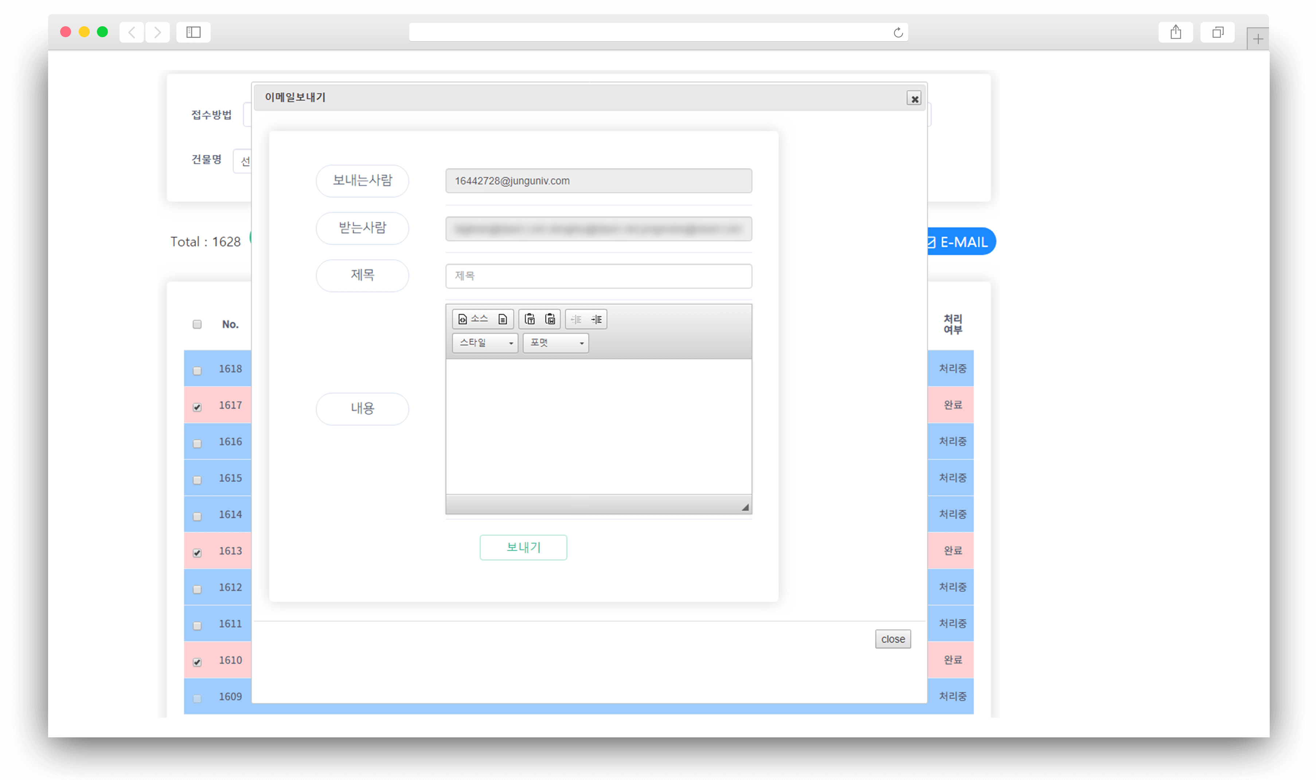
Task: Click the 접수방법 label
Action: click(x=211, y=114)
